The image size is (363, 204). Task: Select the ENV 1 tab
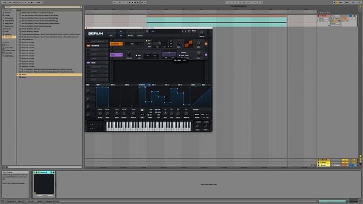[99, 85]
